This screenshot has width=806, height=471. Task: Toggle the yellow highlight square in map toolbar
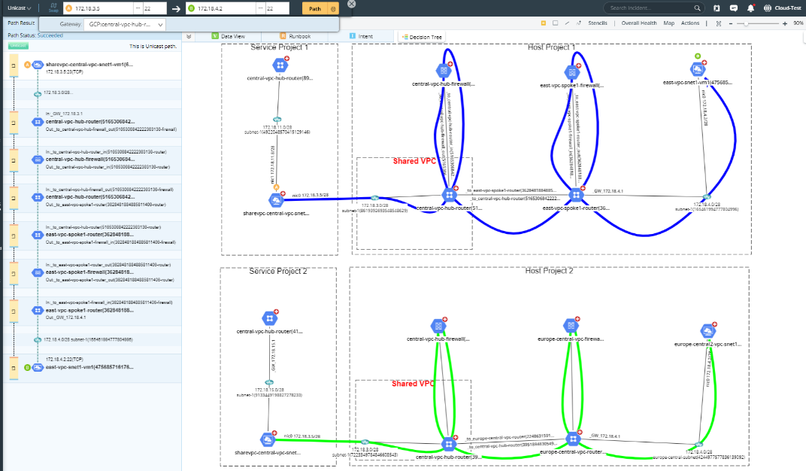[x=544, y=23]
